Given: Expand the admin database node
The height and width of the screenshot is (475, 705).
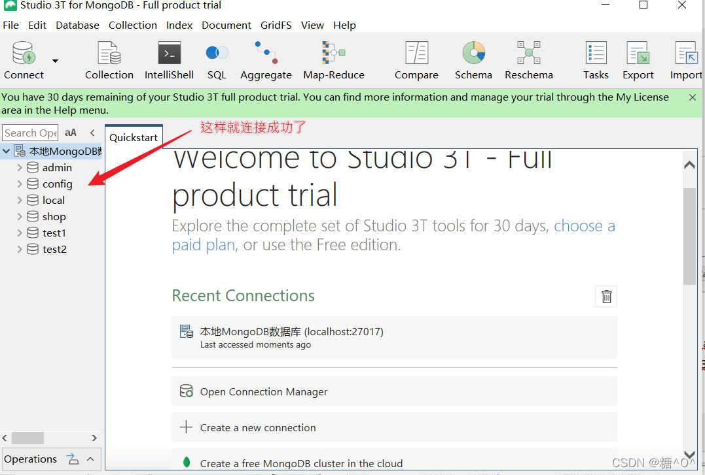Looking at the screenshot, I should click(20, 167).
